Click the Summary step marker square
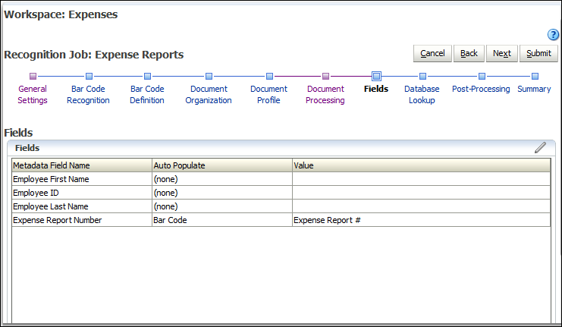 point(535,76)
